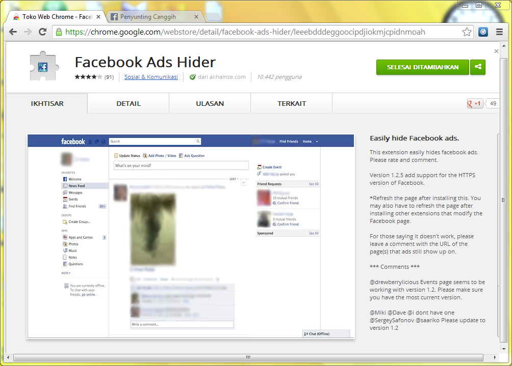Screen dimensions: 512x366
Task: Close the Penyunting Canggih tab
Action: (196, 17)
